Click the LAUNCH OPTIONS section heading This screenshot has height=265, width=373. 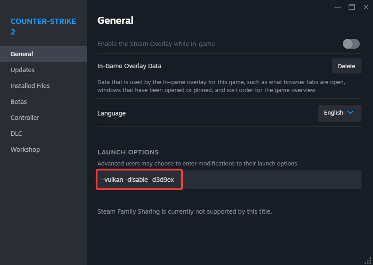tap(128, 152)
